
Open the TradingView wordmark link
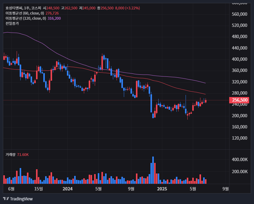[21, 199]
